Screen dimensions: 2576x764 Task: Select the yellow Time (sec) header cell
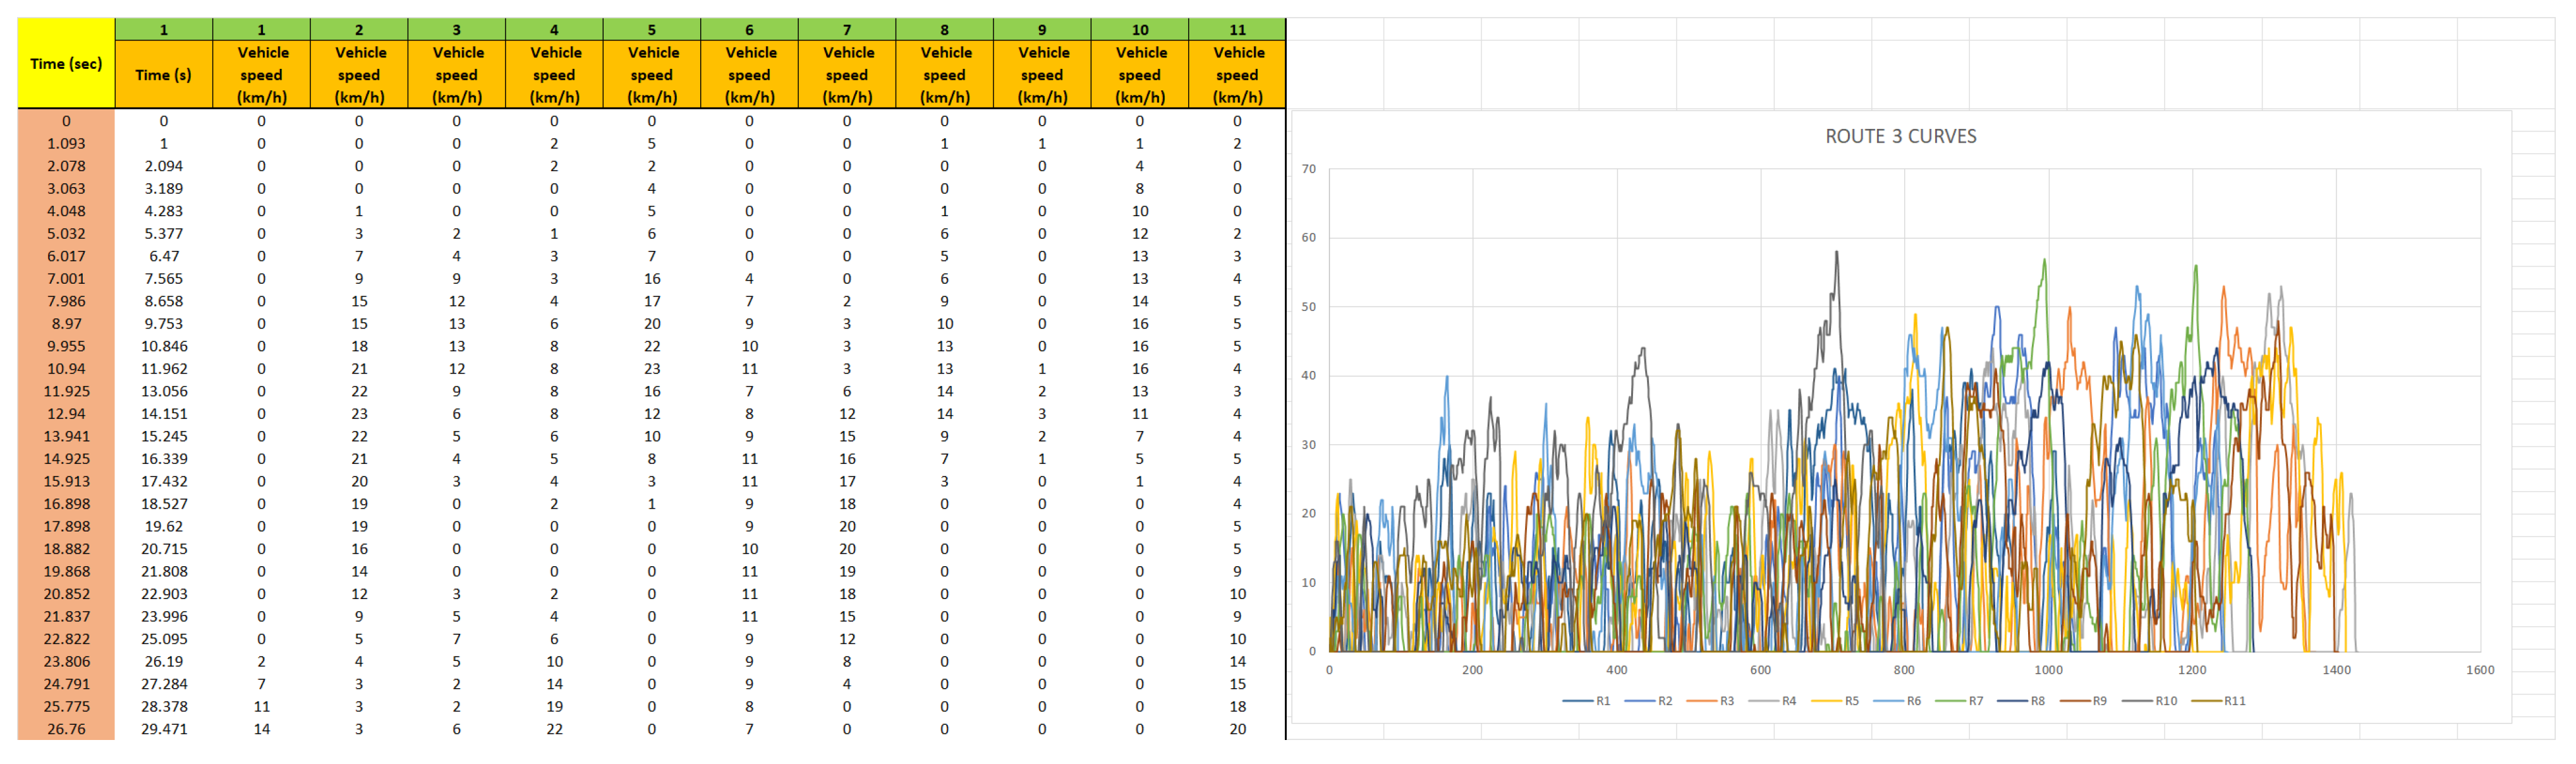click(66, 64)
